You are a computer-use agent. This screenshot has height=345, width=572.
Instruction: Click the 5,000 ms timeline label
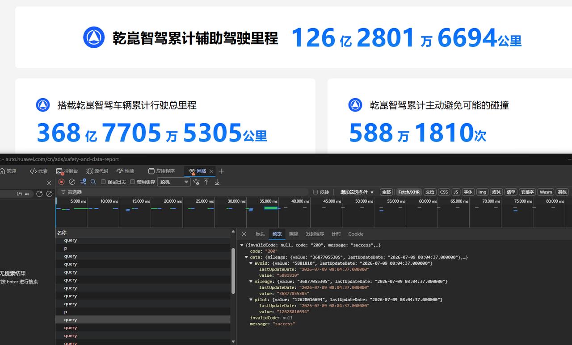(x=78, y=201)
